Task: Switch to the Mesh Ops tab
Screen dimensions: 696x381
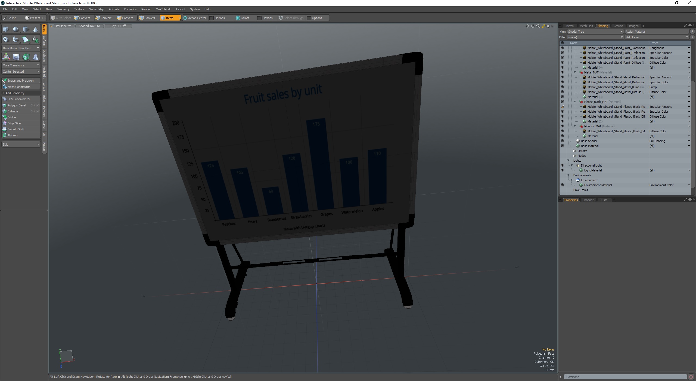Action: tap(586, 26)
